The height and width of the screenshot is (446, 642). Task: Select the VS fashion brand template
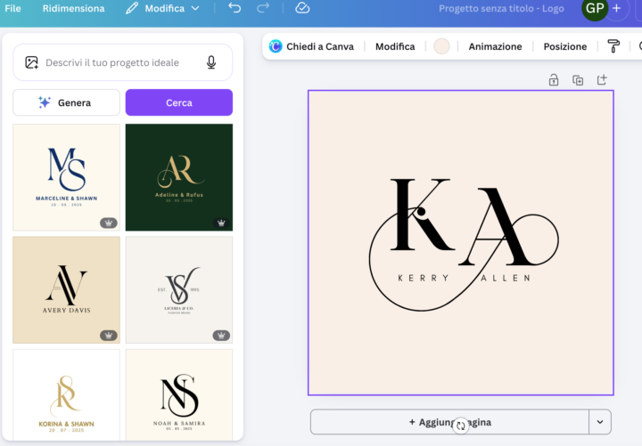(179, 290)
